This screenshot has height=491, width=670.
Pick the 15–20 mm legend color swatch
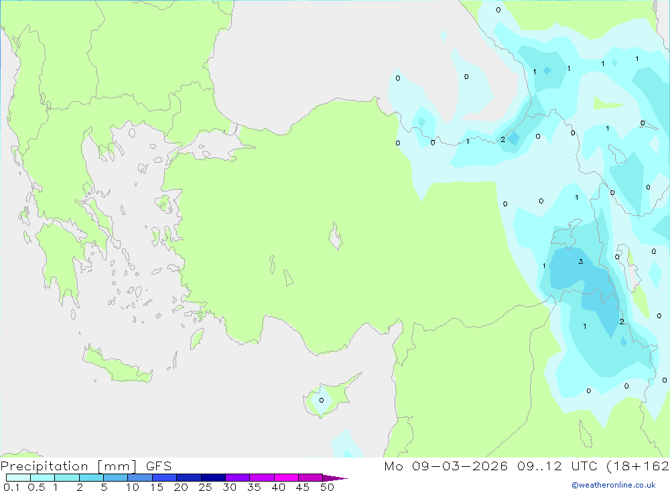click(165, 478)
